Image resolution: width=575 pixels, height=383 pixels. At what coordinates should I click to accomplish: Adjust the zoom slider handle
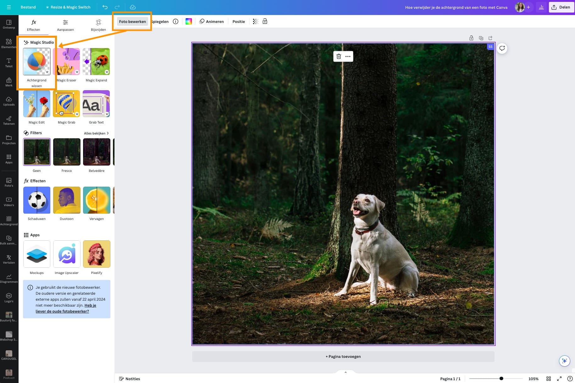pos(501,379)
